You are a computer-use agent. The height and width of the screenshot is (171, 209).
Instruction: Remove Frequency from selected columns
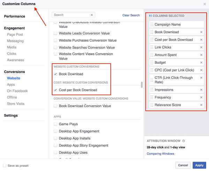point(201,97)
